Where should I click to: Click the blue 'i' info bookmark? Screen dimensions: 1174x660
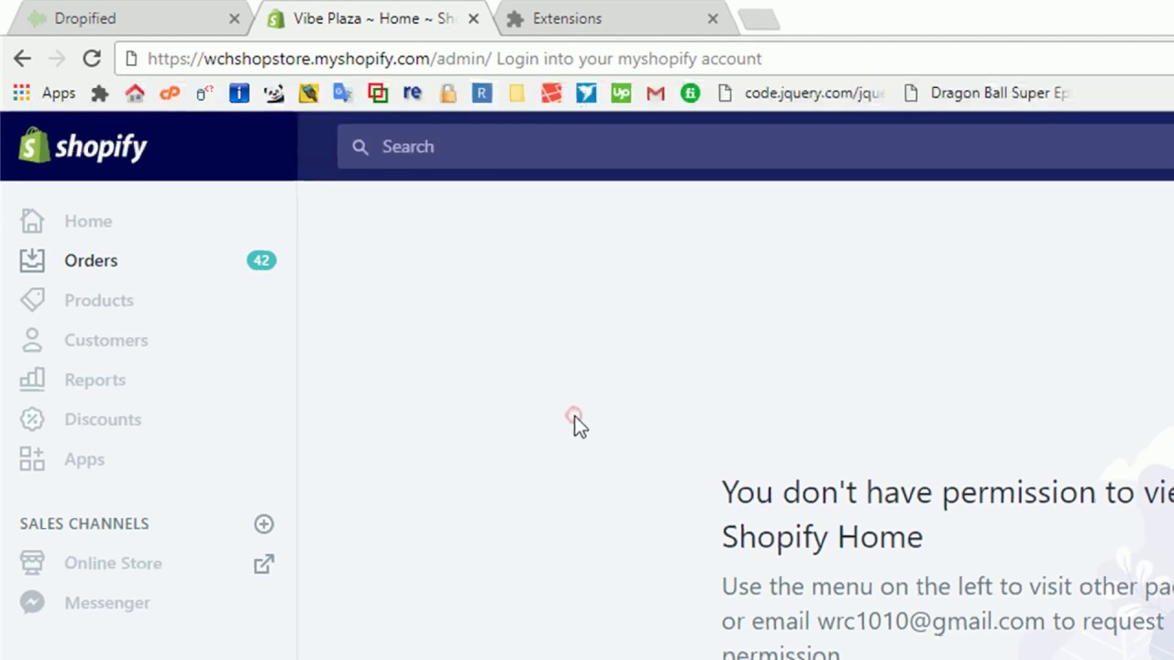coord(239,93)
